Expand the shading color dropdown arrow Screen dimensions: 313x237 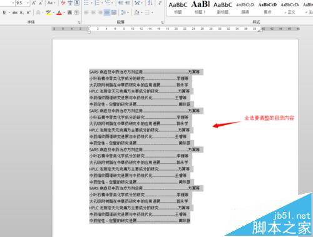(x=141, y=13)
